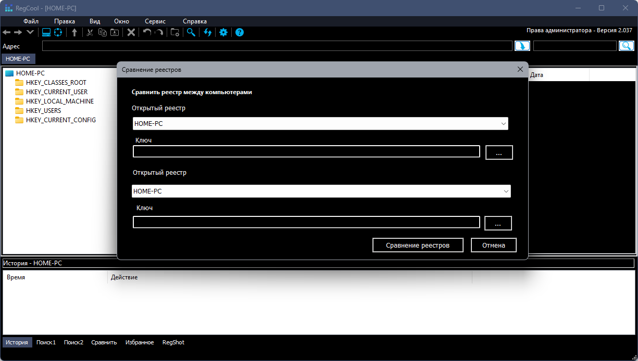
Task: Switch to the RegShot bottom tab
Action: [x=173, y=342]
